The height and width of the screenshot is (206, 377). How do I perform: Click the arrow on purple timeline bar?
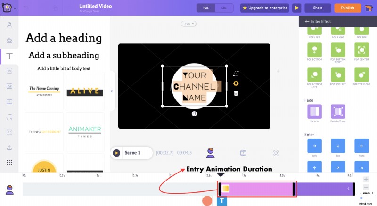click(x=348, y=189)
